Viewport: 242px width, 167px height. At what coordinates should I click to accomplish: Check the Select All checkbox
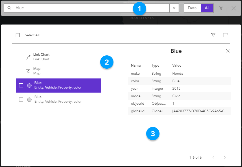(18, 35)
